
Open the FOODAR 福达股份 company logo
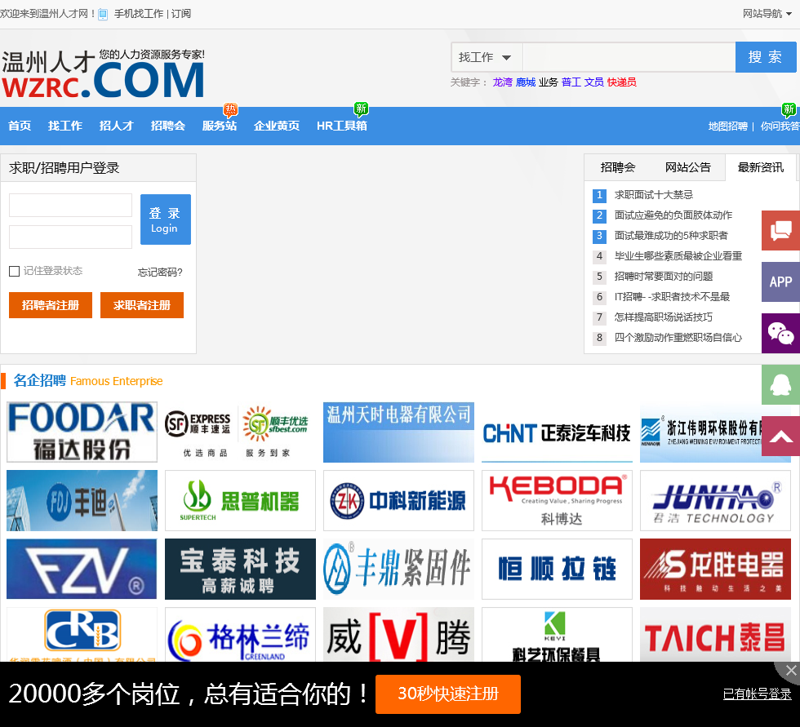[x=82, y=432]
